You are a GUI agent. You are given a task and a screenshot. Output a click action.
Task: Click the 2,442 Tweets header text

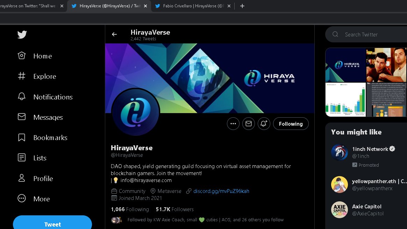tap(143, 39)
